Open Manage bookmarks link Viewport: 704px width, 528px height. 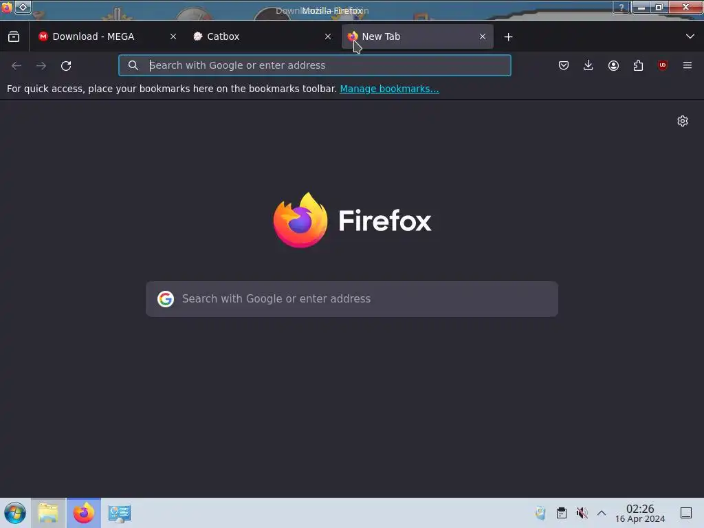coord(389,89)
